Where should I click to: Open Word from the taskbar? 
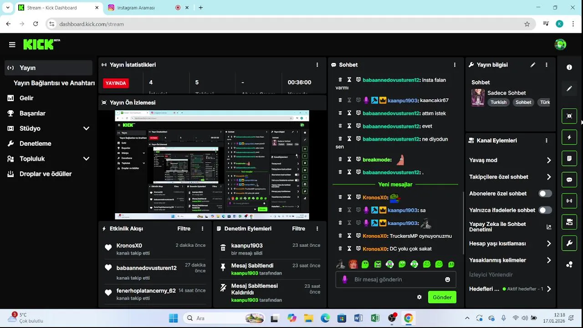tap(358, 318)
